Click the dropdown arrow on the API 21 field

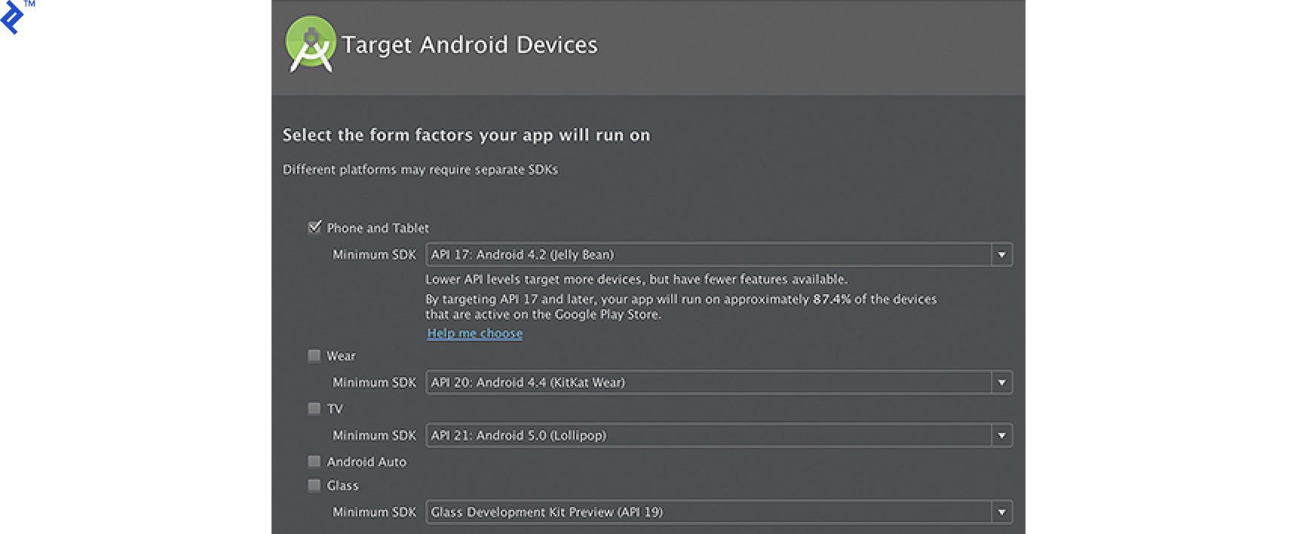point(1002,435)
